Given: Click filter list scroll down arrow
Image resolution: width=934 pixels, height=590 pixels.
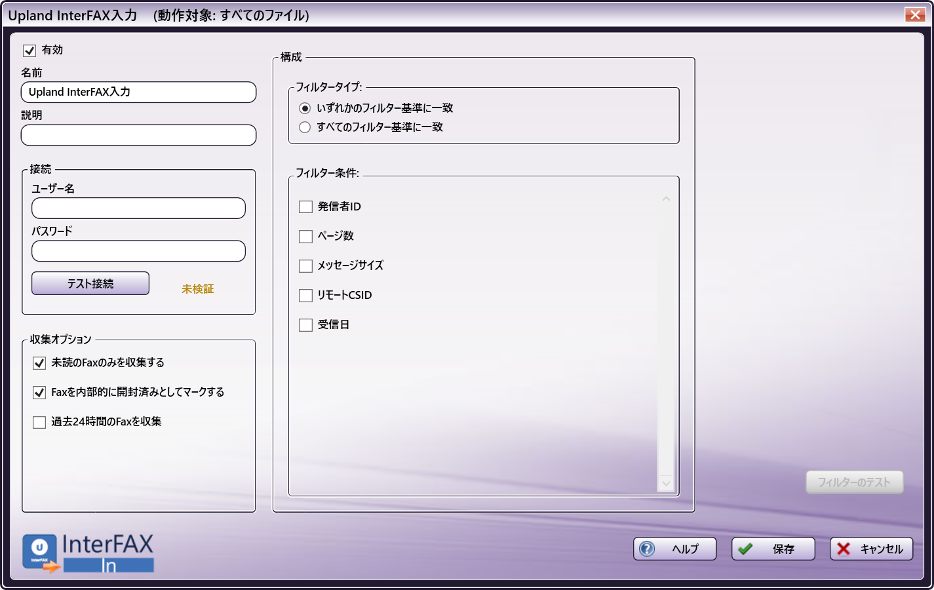Looking at the screenshot, I should (666, 483).
